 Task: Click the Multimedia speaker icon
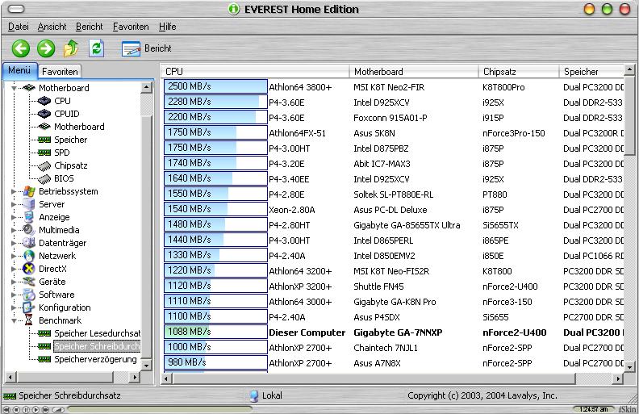(29, 230)
